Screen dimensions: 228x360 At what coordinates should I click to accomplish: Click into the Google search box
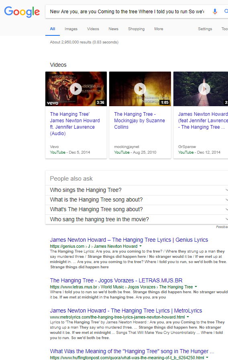point(127,12)
